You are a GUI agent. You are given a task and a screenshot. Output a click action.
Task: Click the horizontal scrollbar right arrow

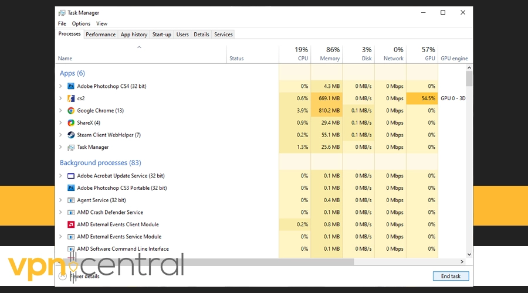point(462,262)
